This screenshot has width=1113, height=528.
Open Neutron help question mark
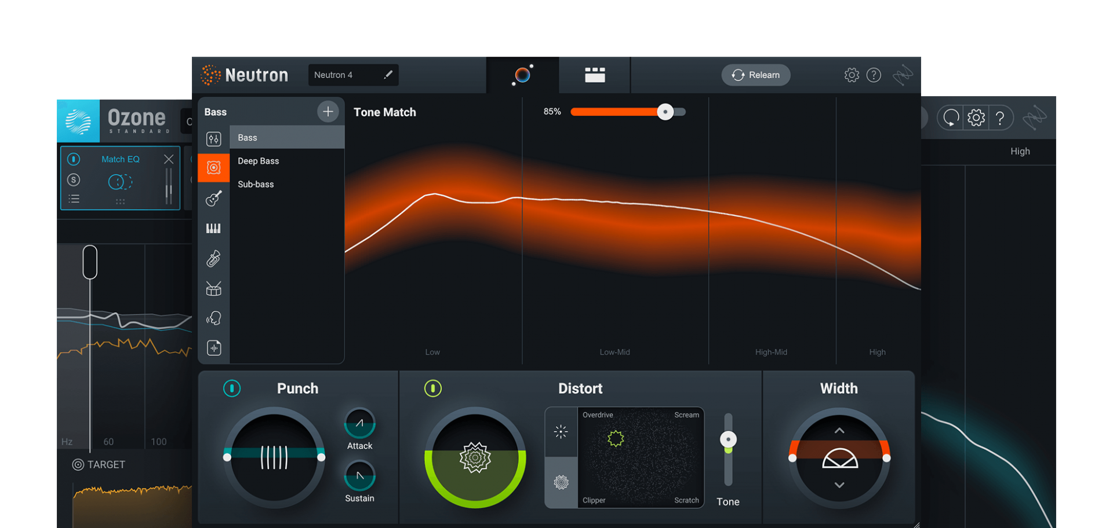pos(874,75)
